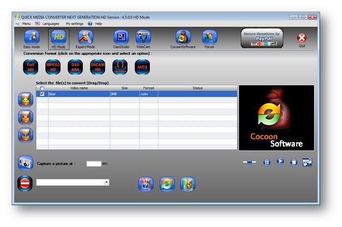Viewport: 342px width, 227px height.
Task: Click the film icon with down arrow
Action: tap(25, 135)
